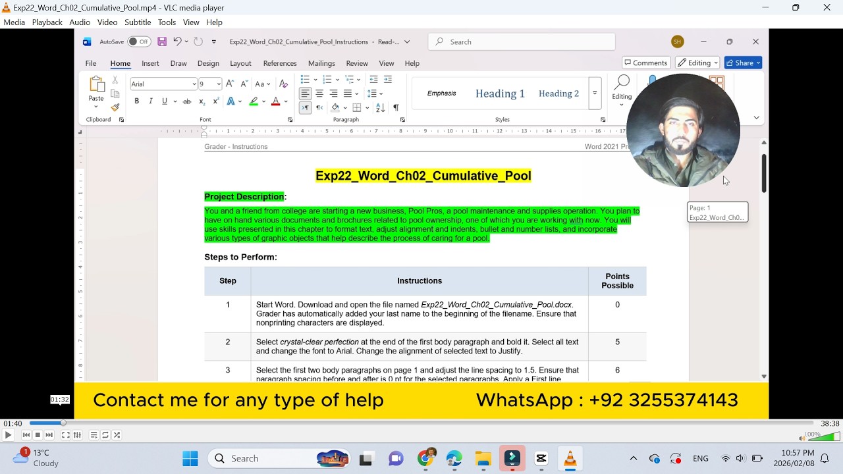This screenshot has height=474, width=843.
Task: Open the Layout ribbon tab
Action: coord(240,63)
